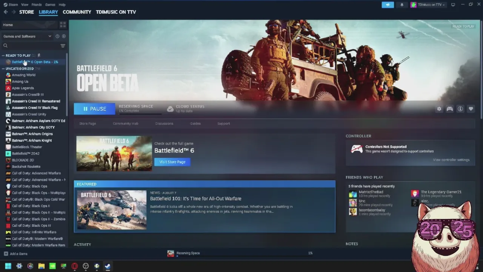Screen dimensions: 483x272
Task: Go to the STORE tab
Action: [26, 12]
